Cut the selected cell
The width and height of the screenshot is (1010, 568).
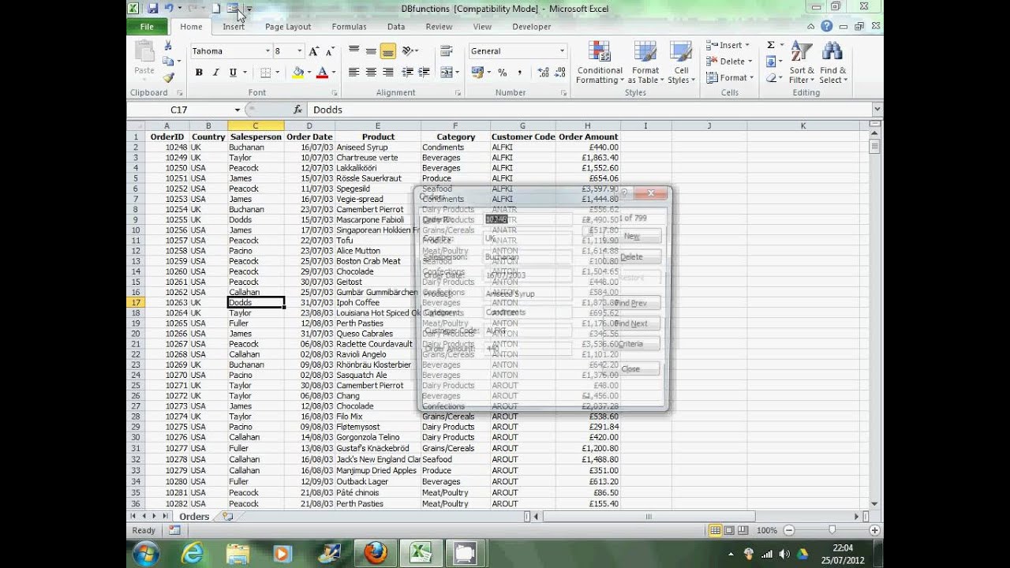point(168,46)
